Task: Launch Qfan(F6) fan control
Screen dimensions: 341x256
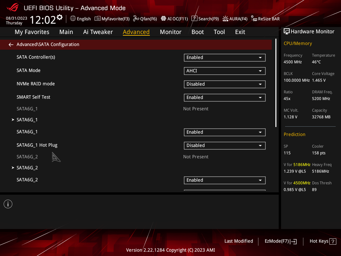Action: (145, 19)
